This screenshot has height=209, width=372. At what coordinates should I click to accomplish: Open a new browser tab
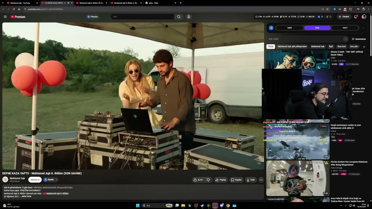tap(181, 3)
